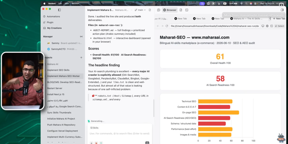Open Implement Multi-Currency Subscriptions task
This screenshot has width=288, height=144.
pyautogui.click(x=64, y=137)
